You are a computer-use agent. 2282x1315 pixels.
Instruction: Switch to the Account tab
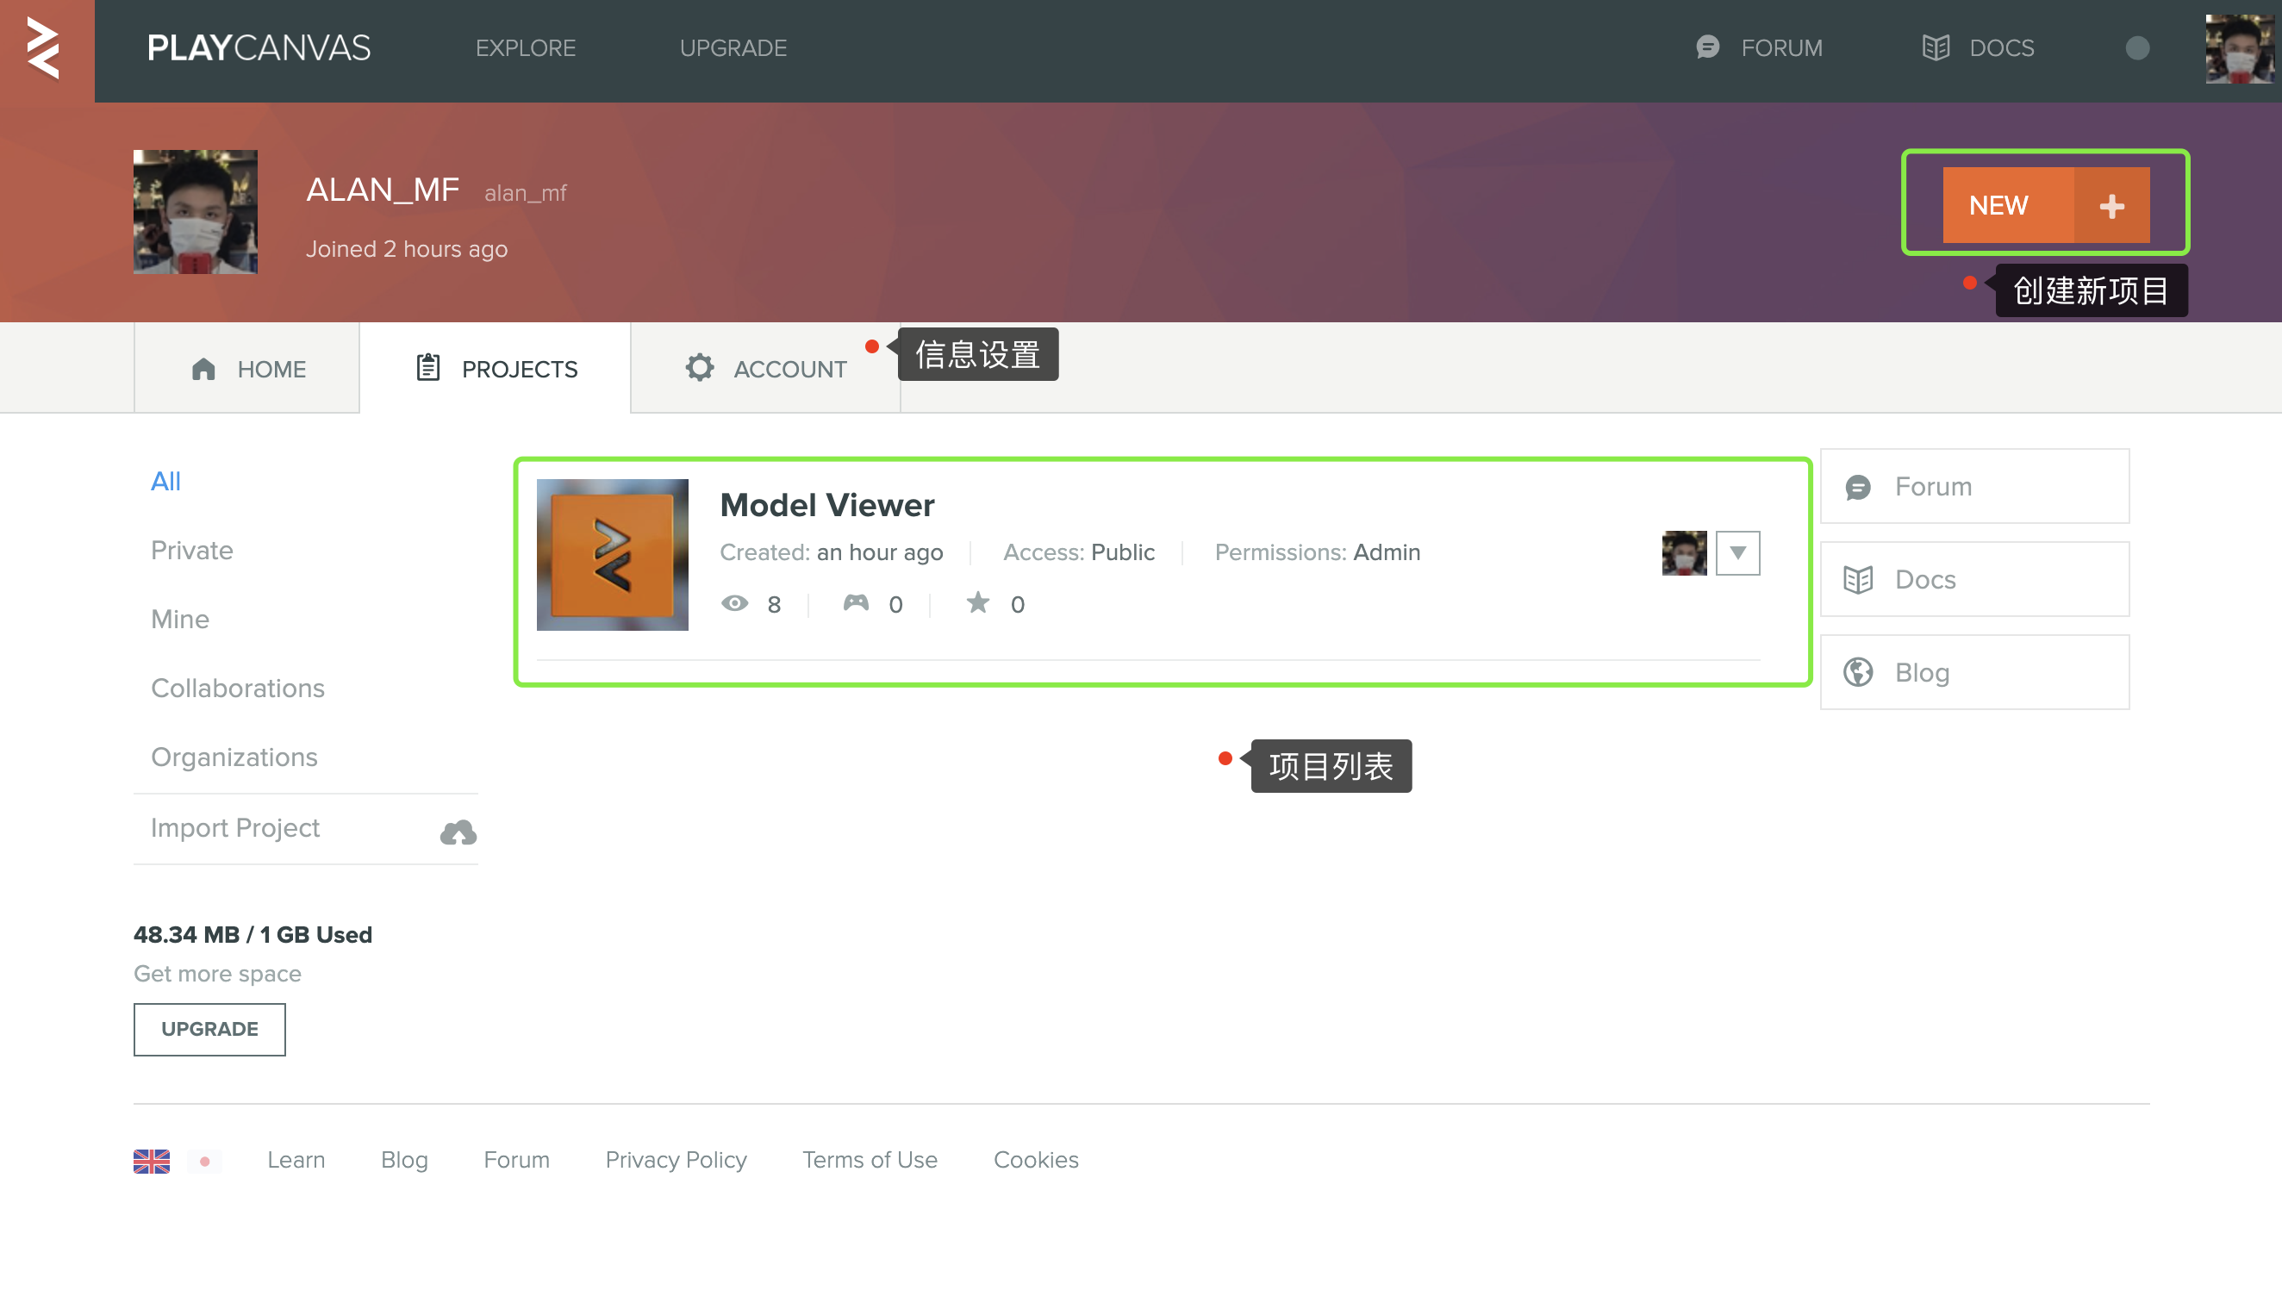(765, 370)
